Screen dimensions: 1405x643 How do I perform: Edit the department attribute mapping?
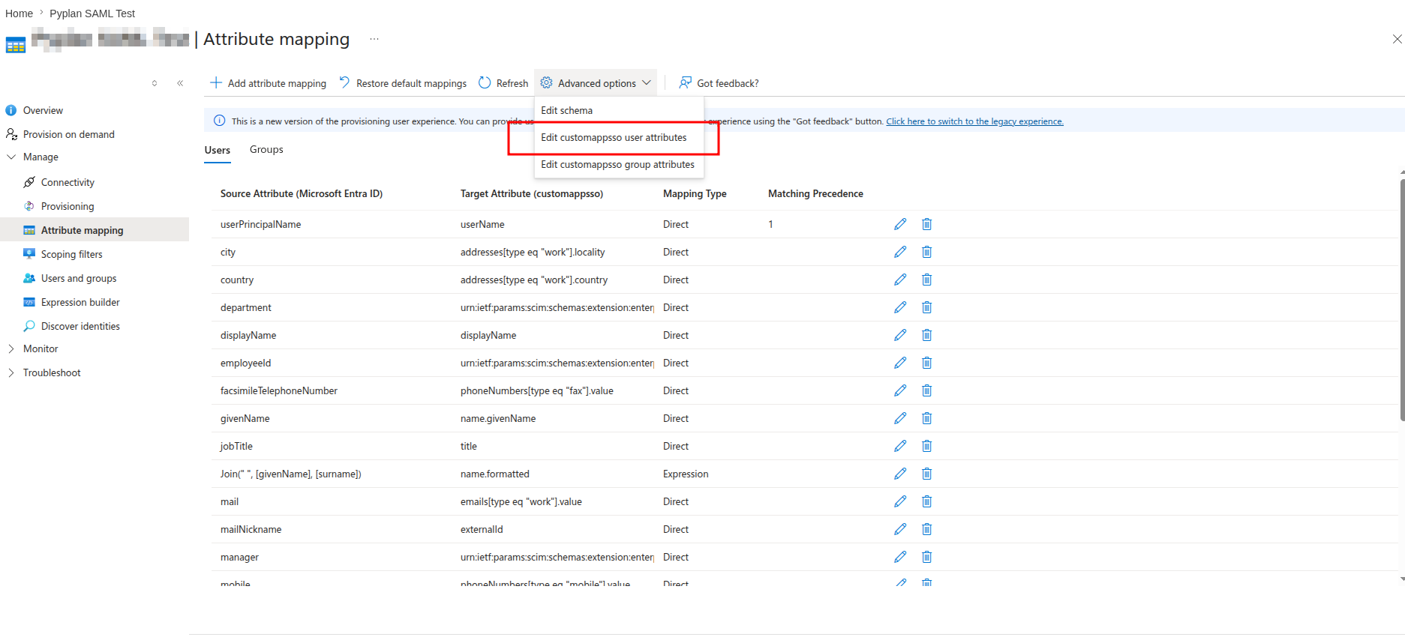point(900,307)
